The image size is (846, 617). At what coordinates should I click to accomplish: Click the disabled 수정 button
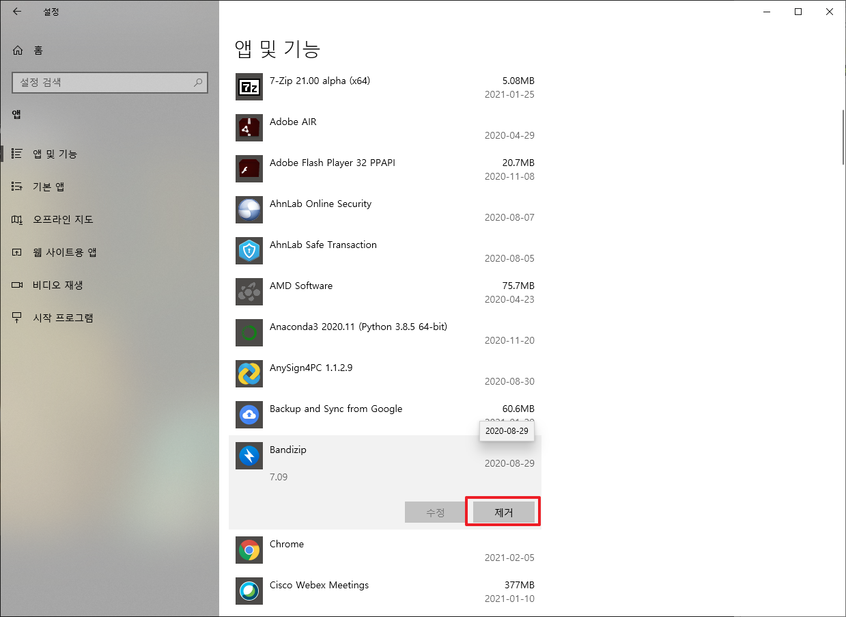436,512
